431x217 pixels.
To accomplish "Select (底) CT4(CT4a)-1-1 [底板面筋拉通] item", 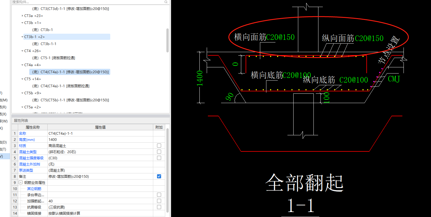I will coord(61,86).
